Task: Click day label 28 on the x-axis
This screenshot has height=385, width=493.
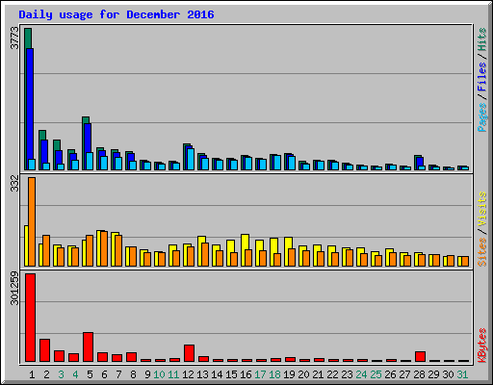Action: coord(419,374)
